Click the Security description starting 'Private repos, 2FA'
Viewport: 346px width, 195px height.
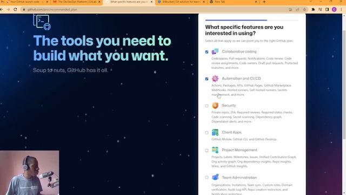point(252,117)
